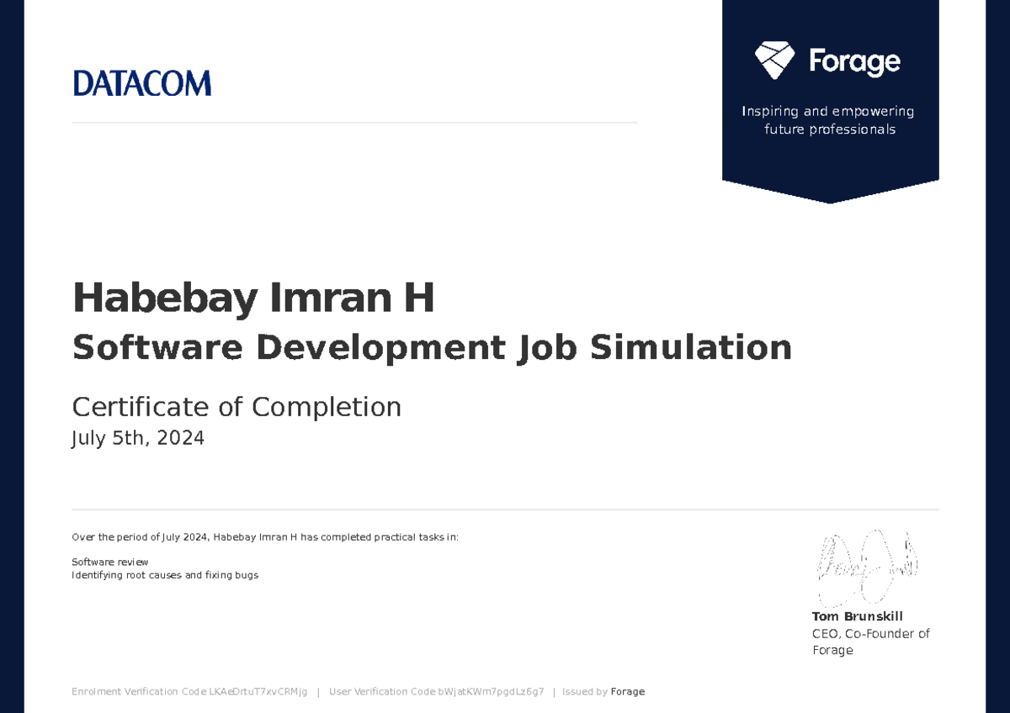
Task: Click the 'Issued by Forage' text
Action: tap(603, 691)
